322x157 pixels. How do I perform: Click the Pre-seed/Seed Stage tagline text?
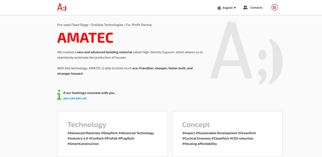point(73,25)
